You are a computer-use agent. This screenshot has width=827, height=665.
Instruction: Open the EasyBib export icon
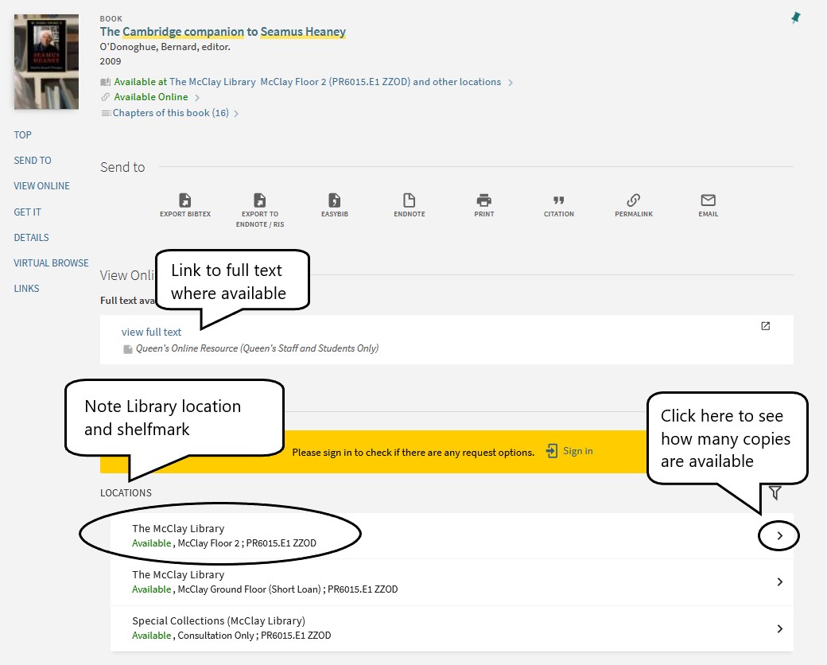coord(334,200)
